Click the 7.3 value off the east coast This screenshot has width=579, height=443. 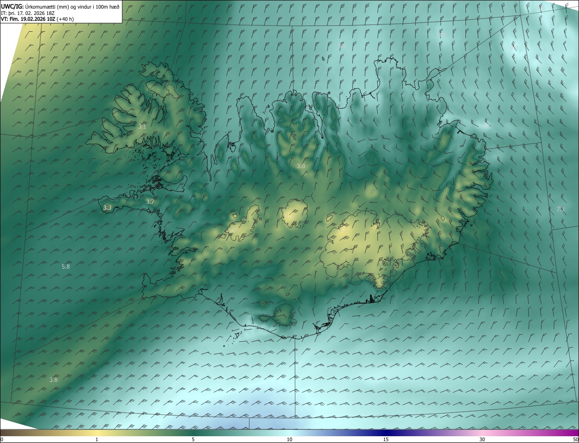point(560,208)
